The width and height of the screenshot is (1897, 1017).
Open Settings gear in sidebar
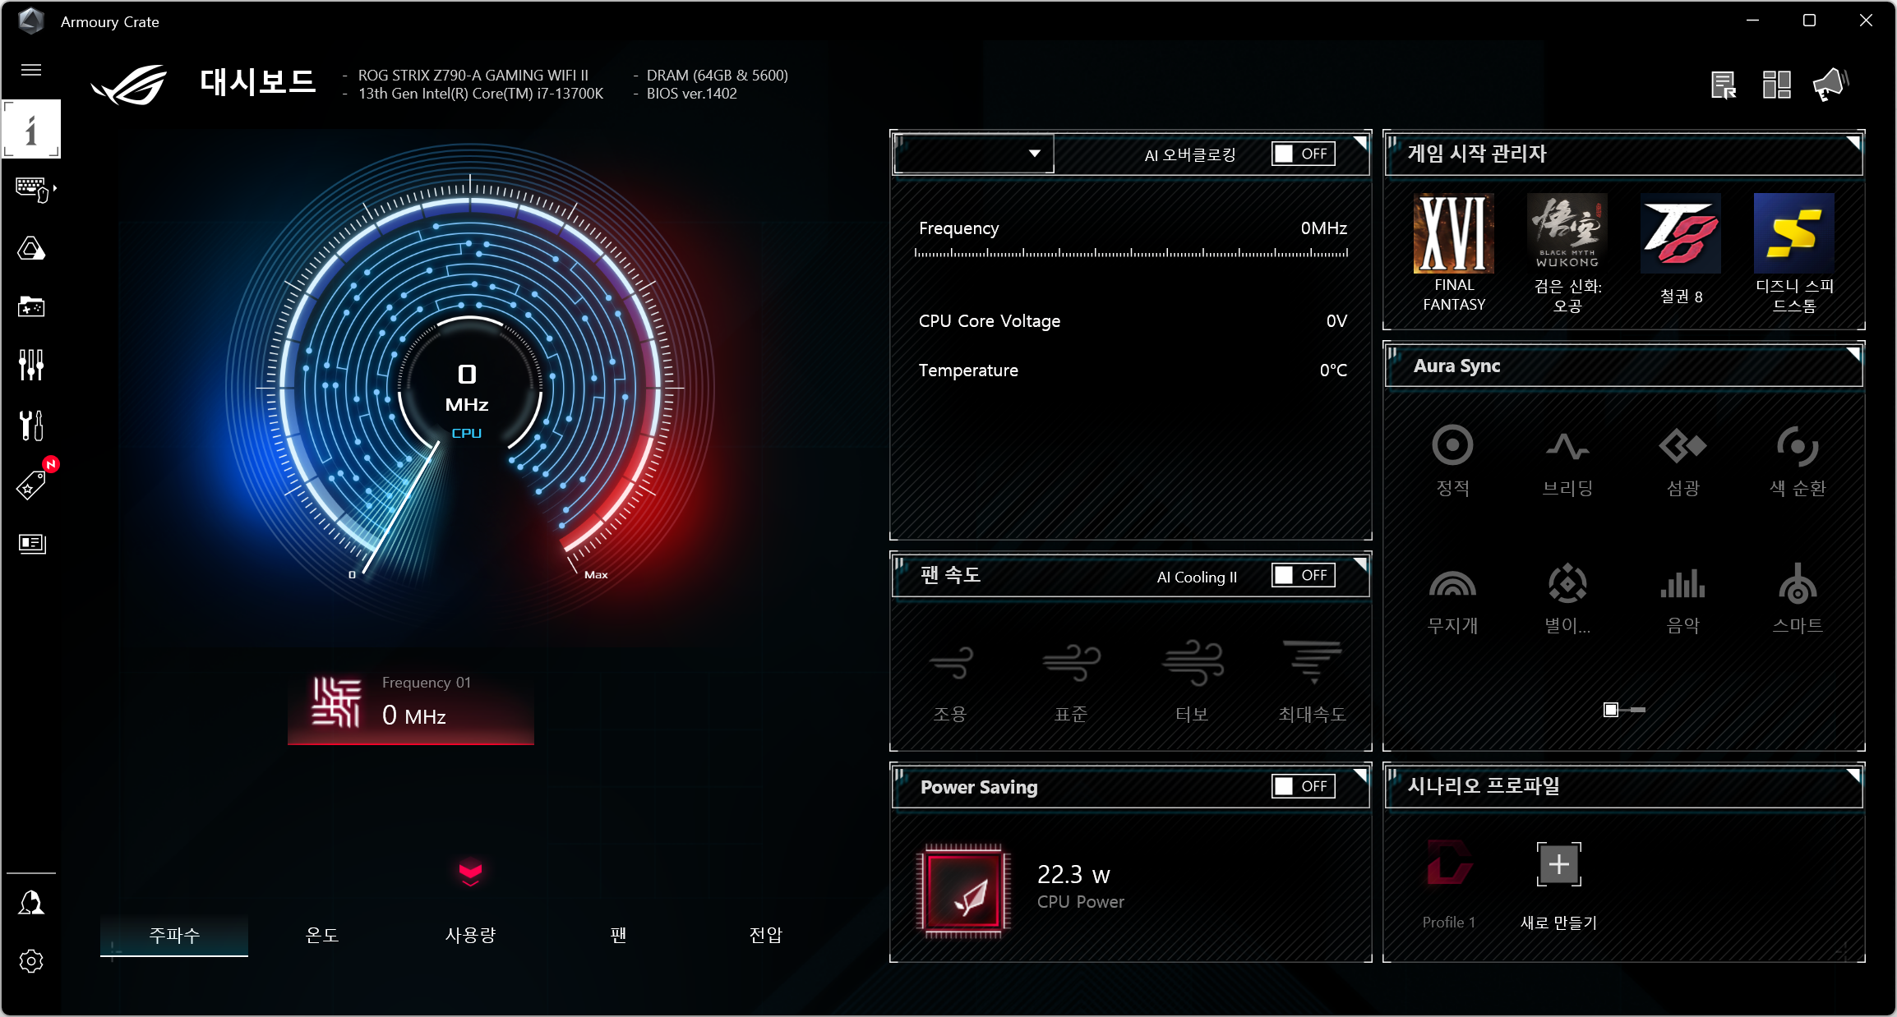tap(31, 961)
